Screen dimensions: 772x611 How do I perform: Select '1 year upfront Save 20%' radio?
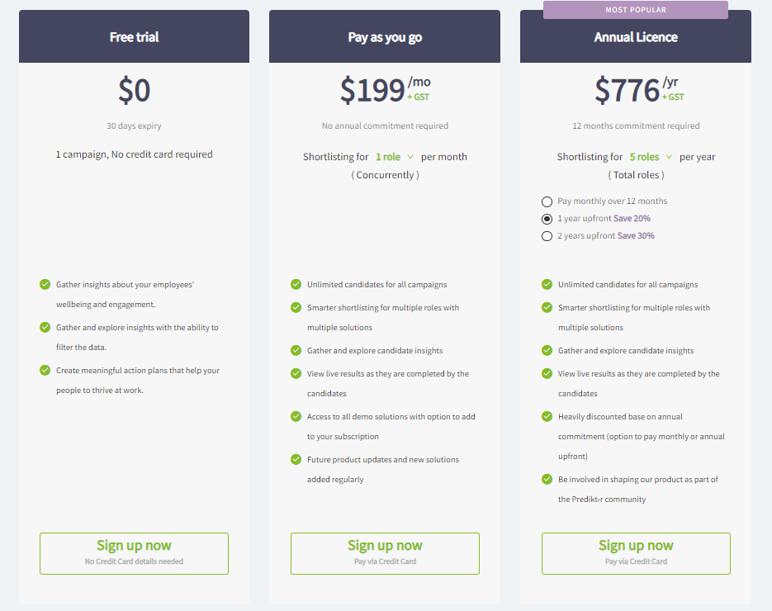[x=547, y=219]
